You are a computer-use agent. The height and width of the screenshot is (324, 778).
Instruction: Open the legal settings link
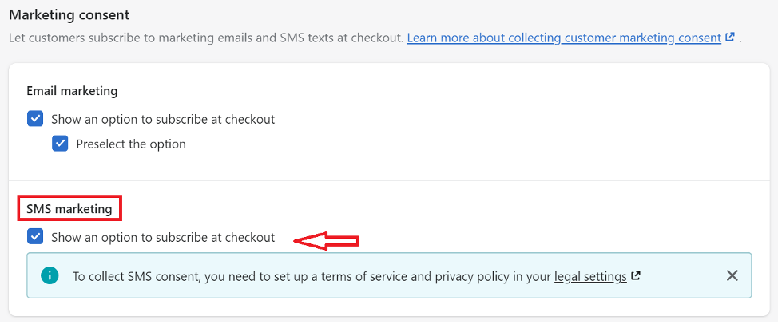pyautogui.click(x=590, y=276)
